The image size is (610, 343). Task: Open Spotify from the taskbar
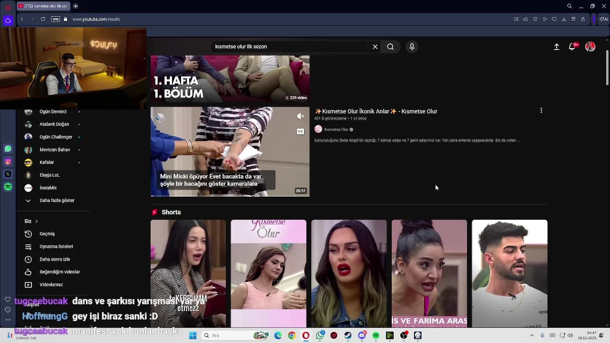(376, 335)
